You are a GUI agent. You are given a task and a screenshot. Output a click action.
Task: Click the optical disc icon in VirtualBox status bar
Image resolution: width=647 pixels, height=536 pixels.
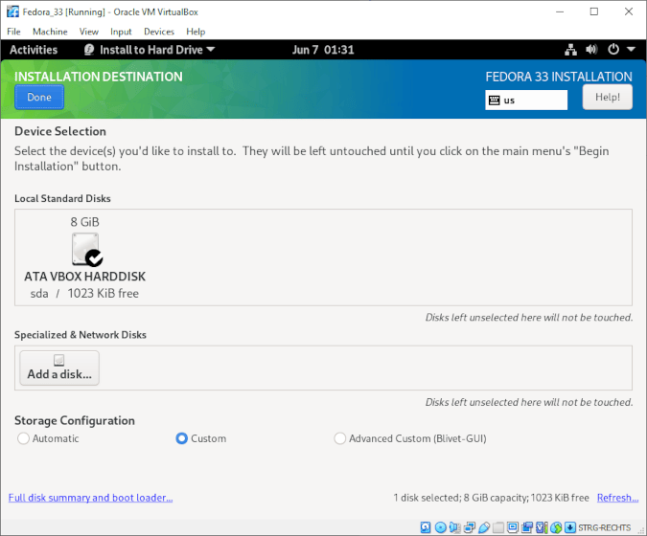[x=440, y=527]
